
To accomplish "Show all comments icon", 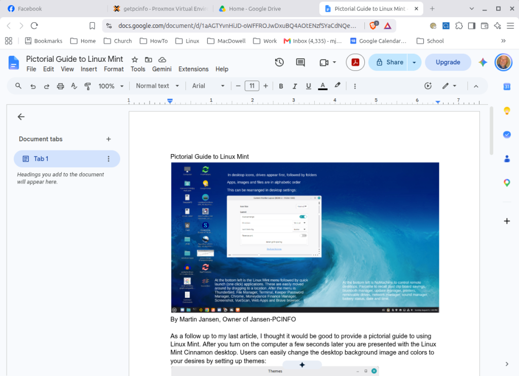I will pyautogui.click(x=300, y=62).
